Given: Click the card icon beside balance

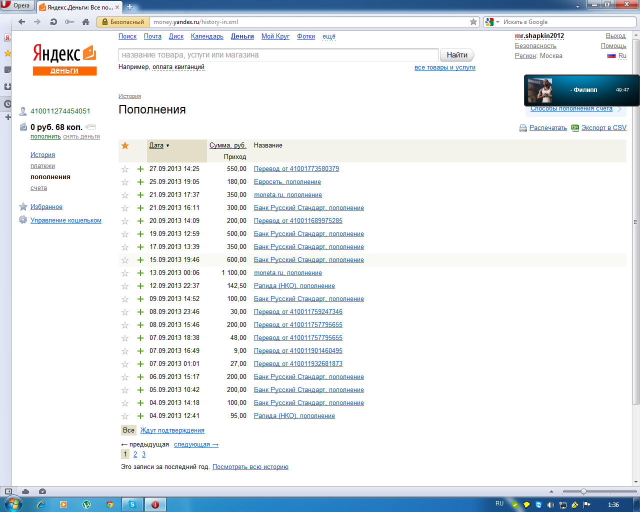Looking at the screenshot, I should pyautogui.click(x=90, y=127).
